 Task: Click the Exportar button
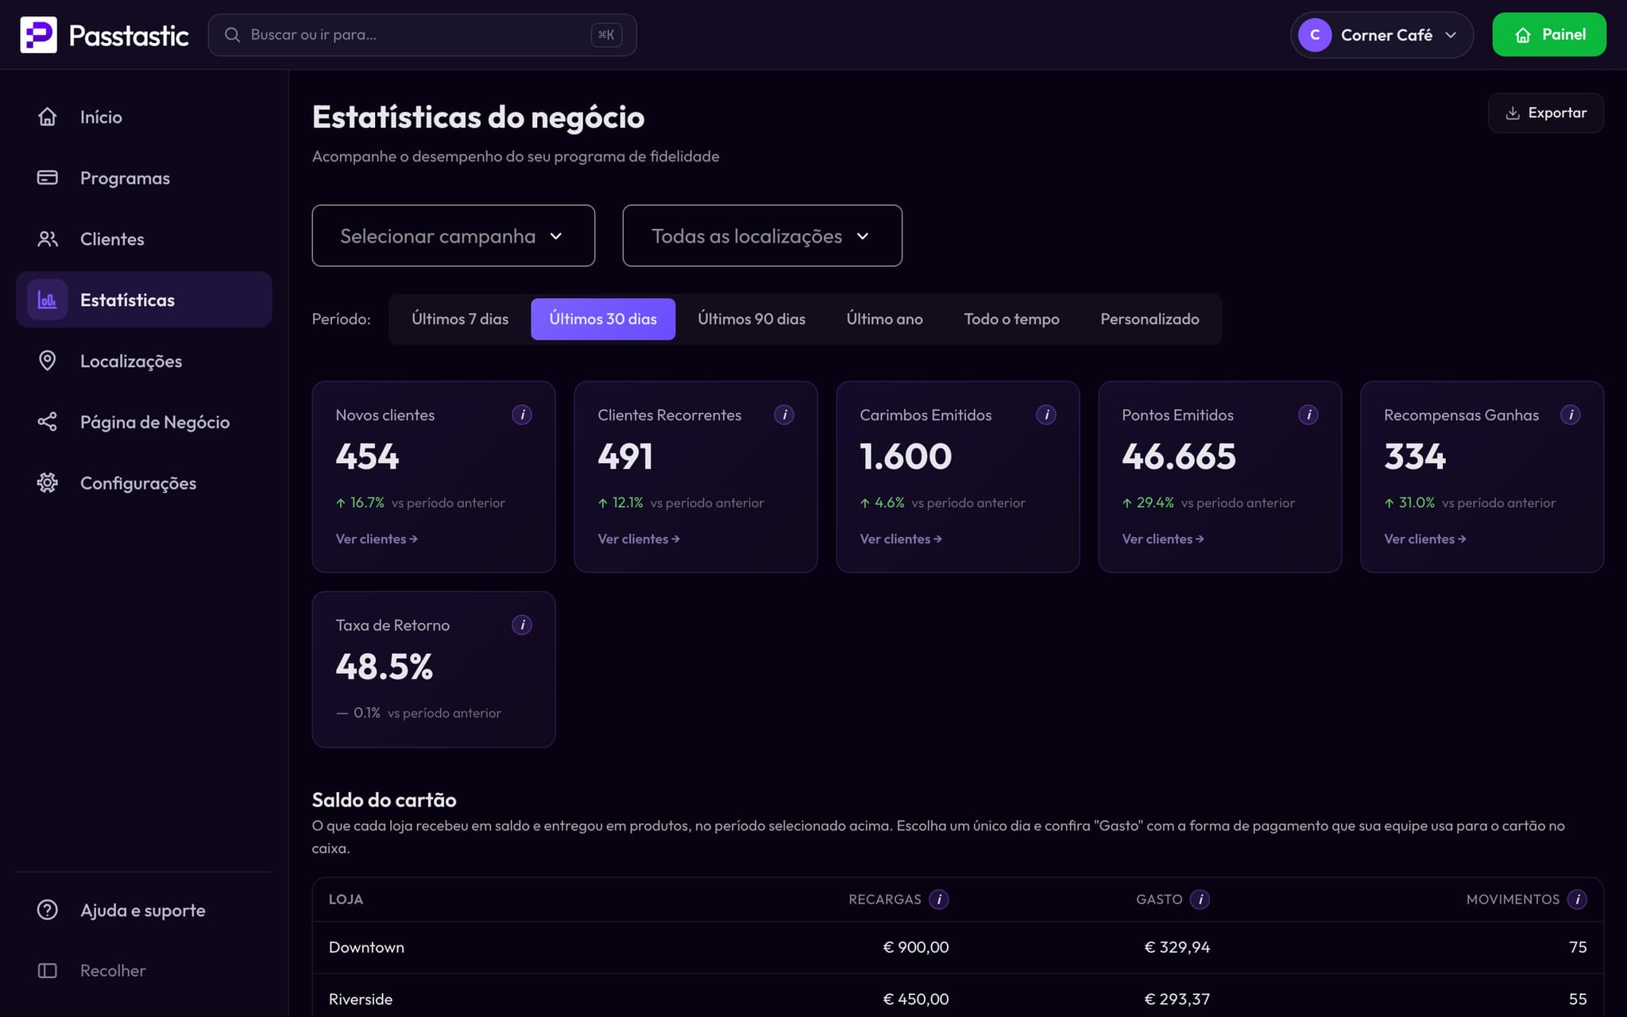(1546, 113)
